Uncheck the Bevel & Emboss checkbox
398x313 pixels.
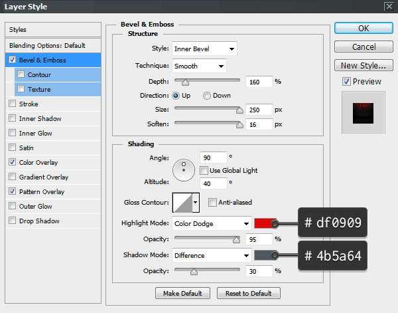pos(13,60)
